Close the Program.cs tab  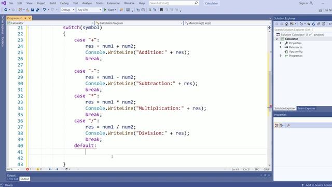(30, 18)
